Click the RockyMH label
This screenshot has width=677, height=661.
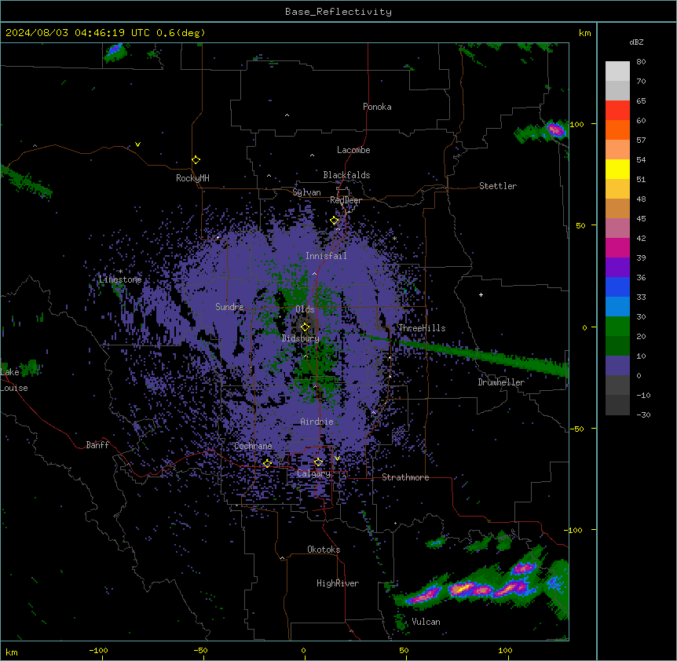click(x=192, y=178)
